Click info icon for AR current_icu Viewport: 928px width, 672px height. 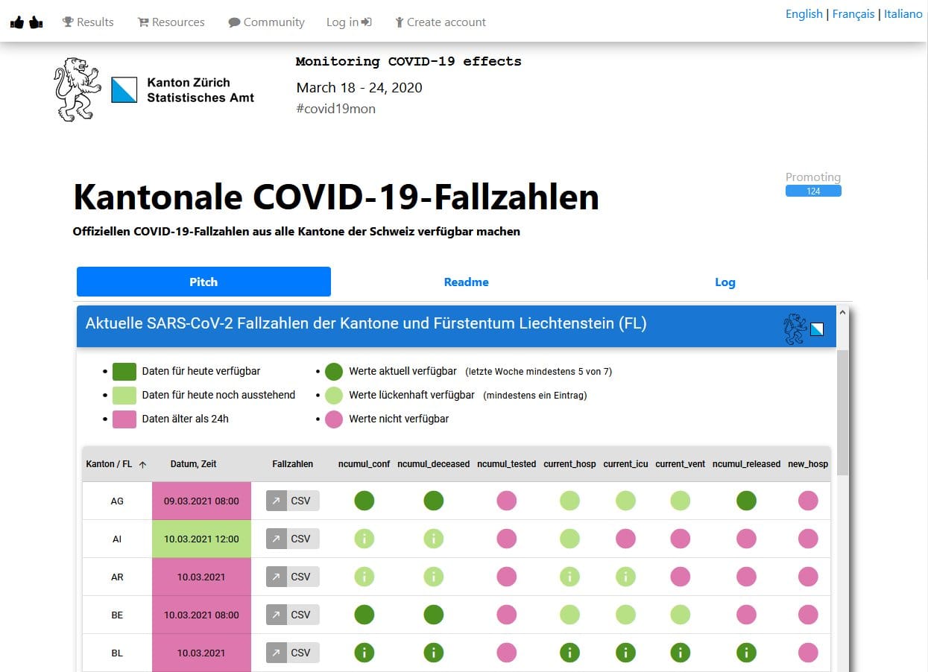625,577
